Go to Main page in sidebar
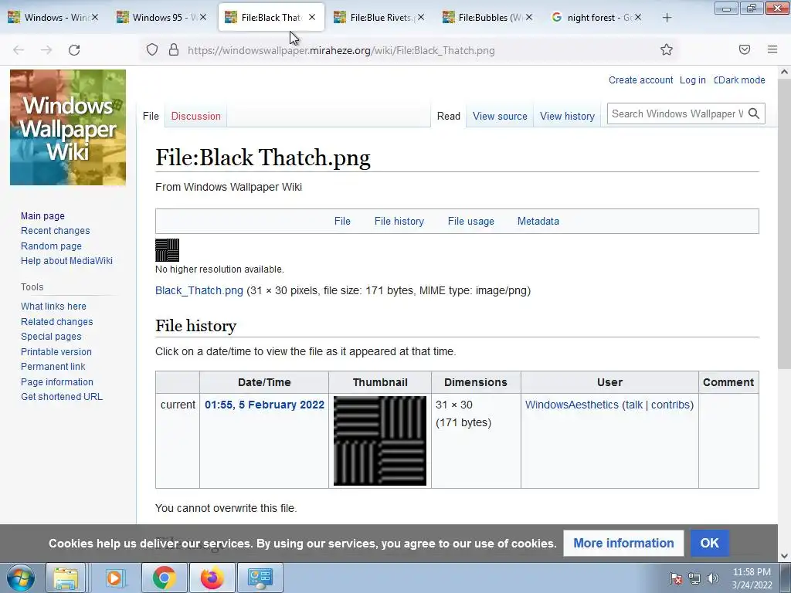The height and width of the screenshot is (593, 791). coord(42,216)
